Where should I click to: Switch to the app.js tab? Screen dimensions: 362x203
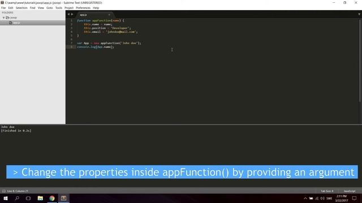pos(83,15)
